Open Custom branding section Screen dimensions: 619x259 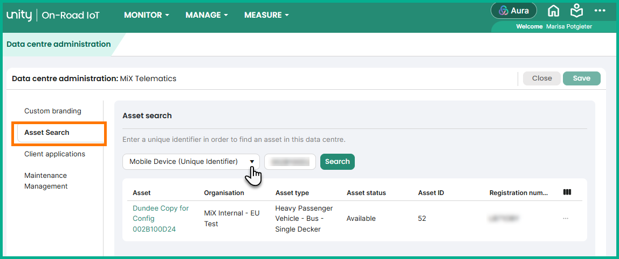click(x=53, y=111)
